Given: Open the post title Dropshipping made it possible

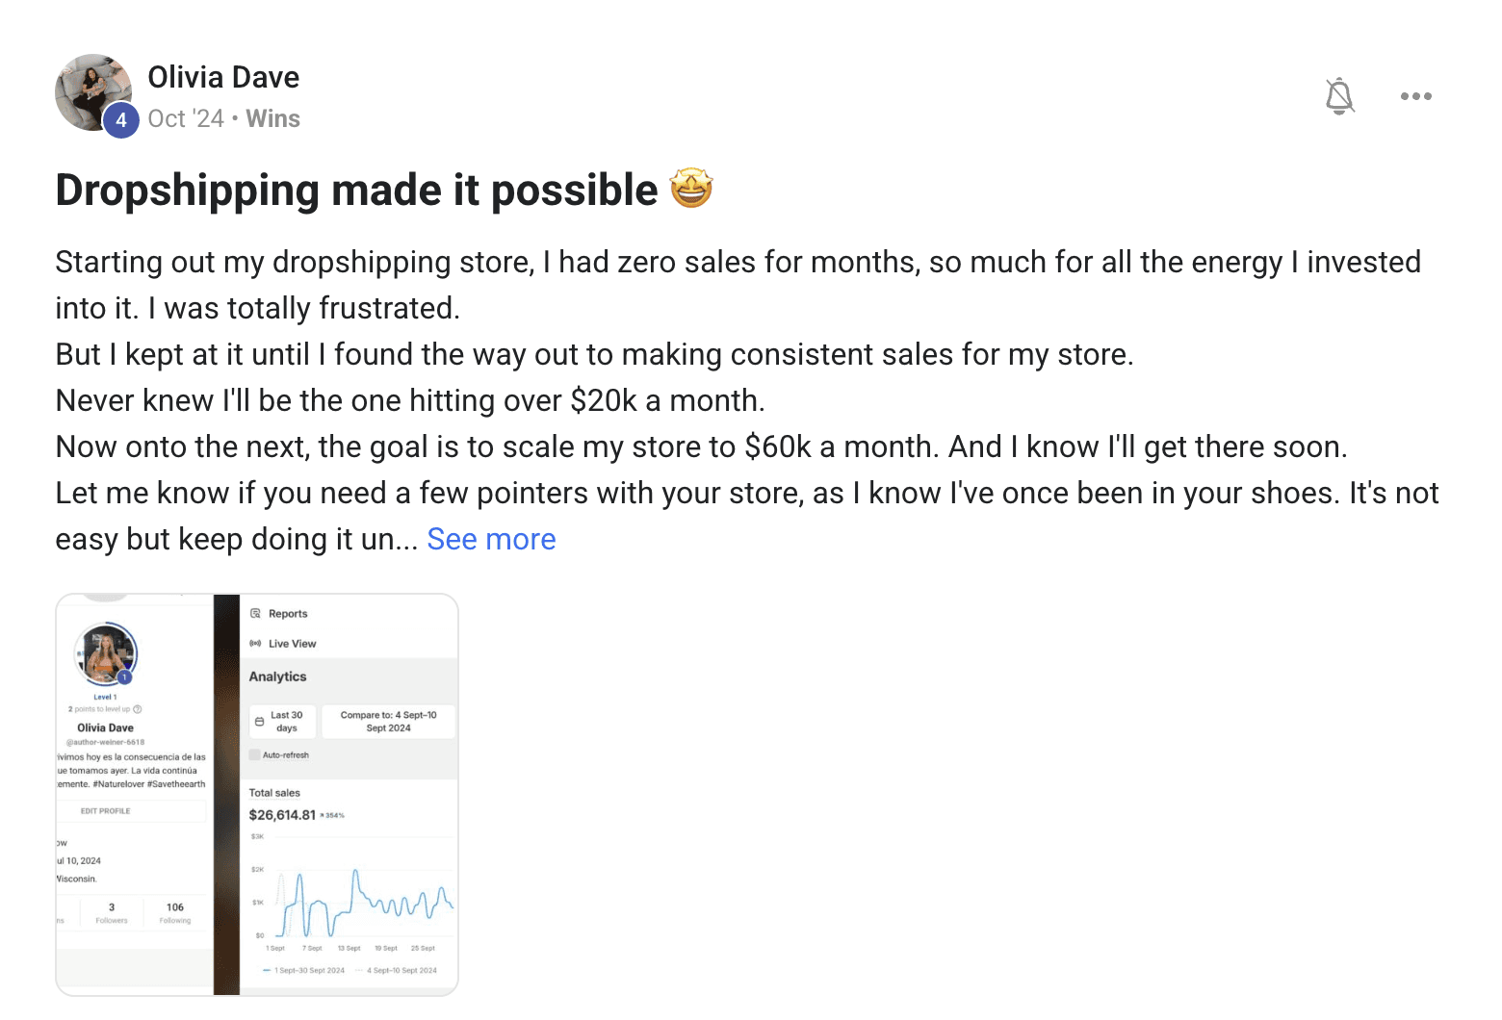Looking at the screenshot, I should (x=356, y=191).
